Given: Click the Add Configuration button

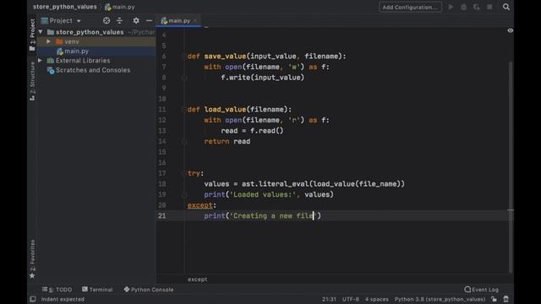Looking at the screenshot, I should click(410, 7).
